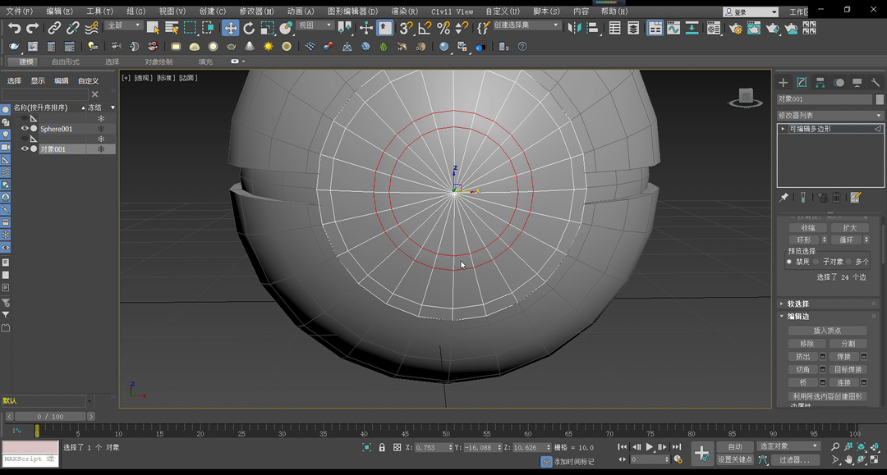
Task: Switch to the 自由形式 ribbon tab
Action: pos(66,62)
